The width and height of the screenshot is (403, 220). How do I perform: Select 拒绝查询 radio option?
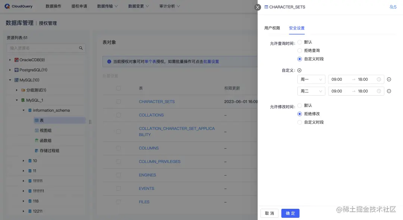click(x=300, y=50)
